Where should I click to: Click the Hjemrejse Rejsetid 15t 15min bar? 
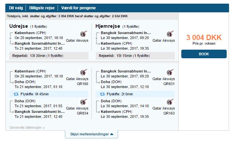point(135,56)
